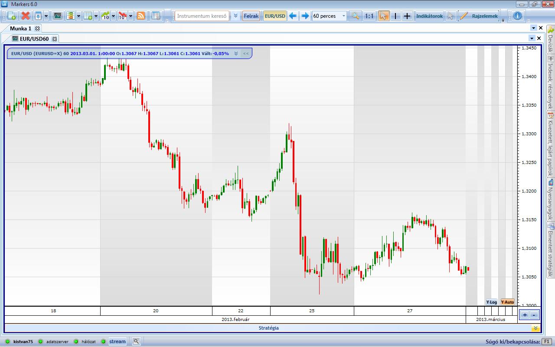This screenshot has width=555, height=347.
Task: Click the gray arrow selection icon
Action: pyautogui.click(x=451, y=16)
